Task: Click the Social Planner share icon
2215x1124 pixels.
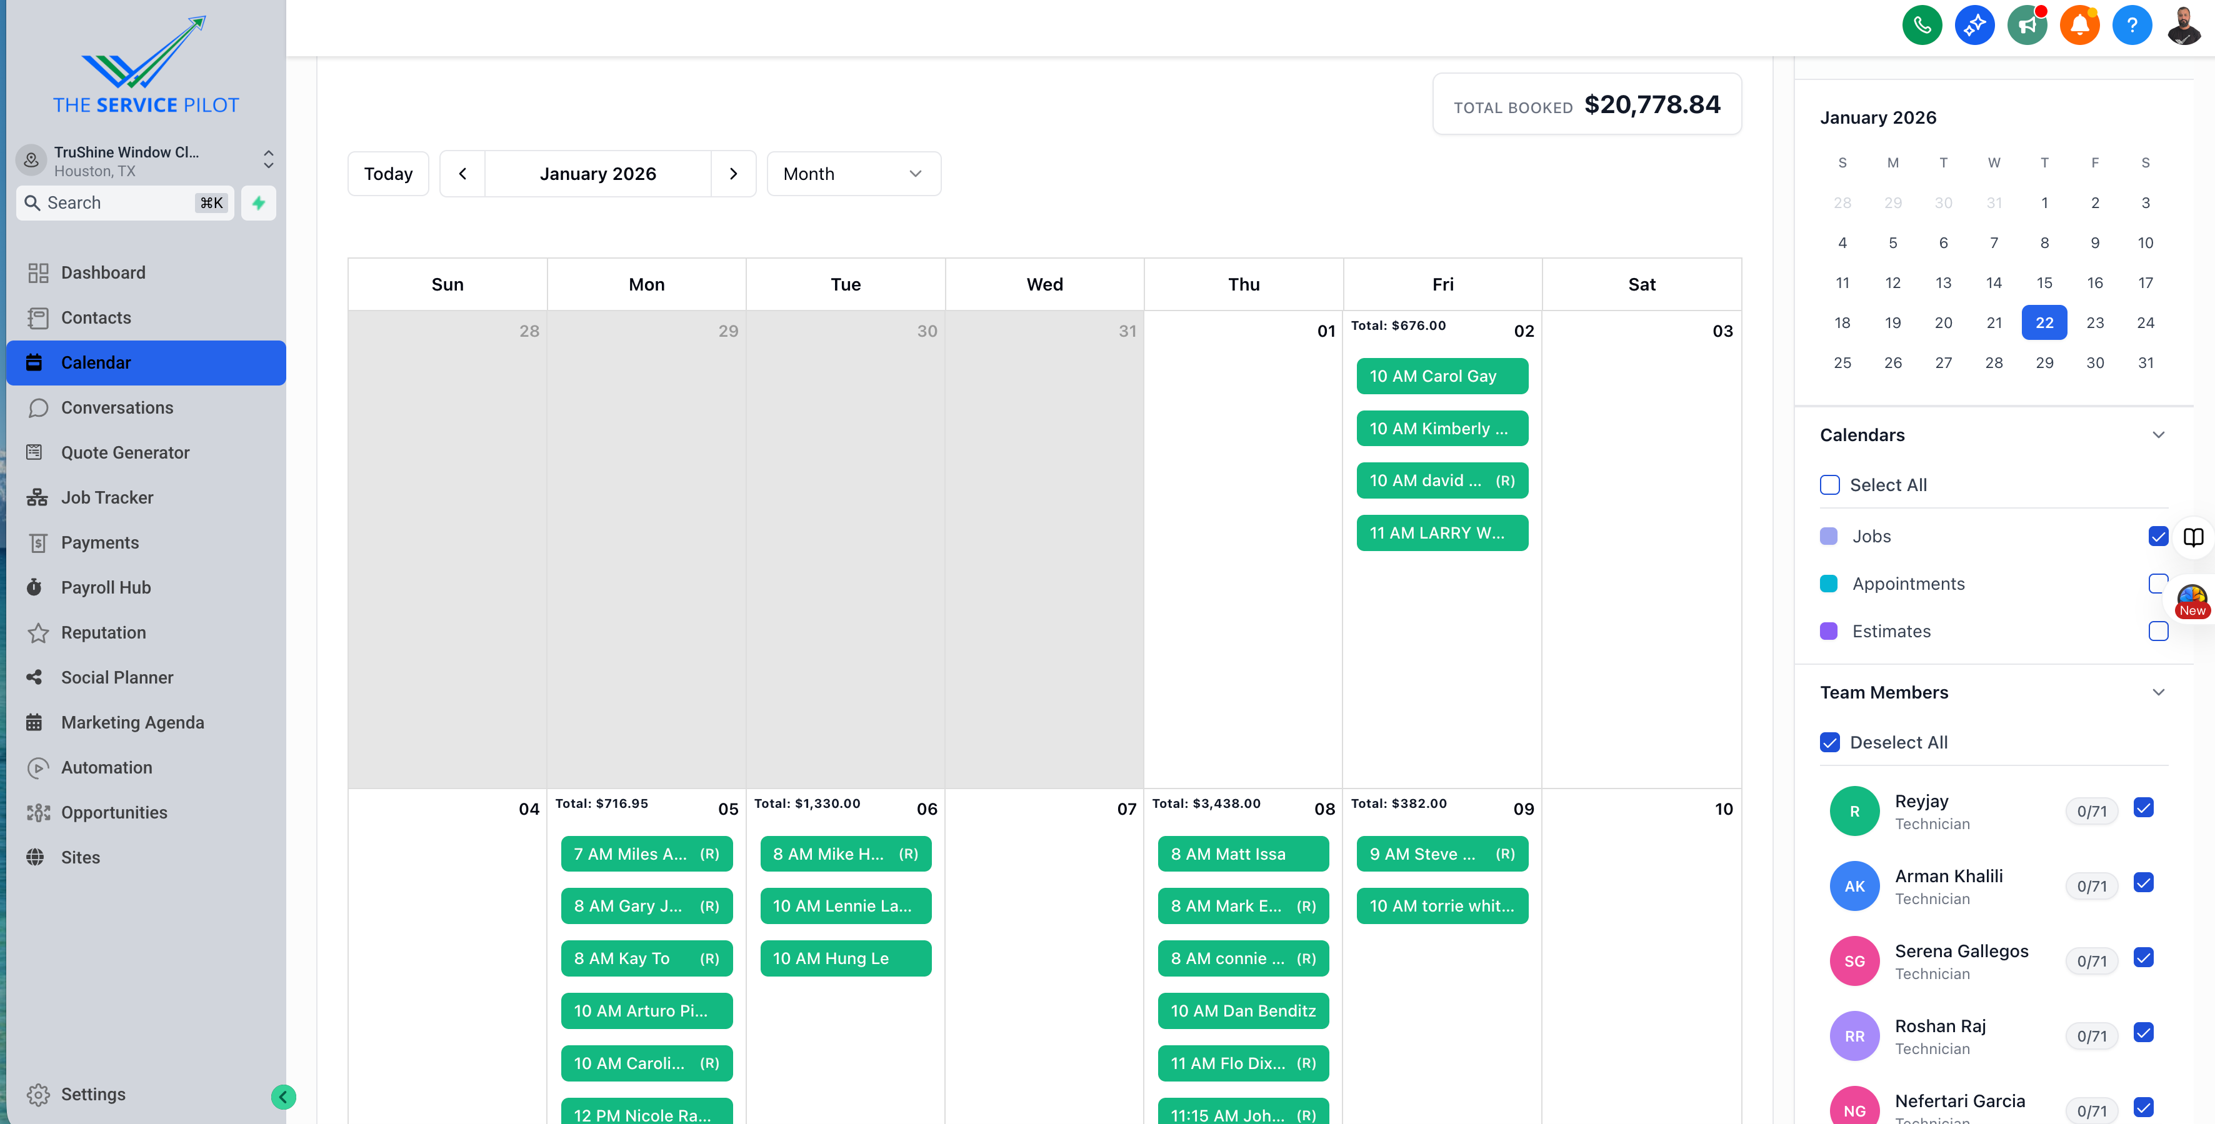Action: pos(34,678)
